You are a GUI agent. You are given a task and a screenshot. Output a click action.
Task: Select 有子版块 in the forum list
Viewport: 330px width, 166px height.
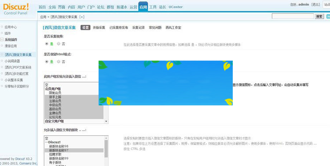(55, 162)
